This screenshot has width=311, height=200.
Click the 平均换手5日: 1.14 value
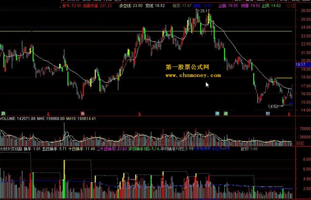point(144,149)
